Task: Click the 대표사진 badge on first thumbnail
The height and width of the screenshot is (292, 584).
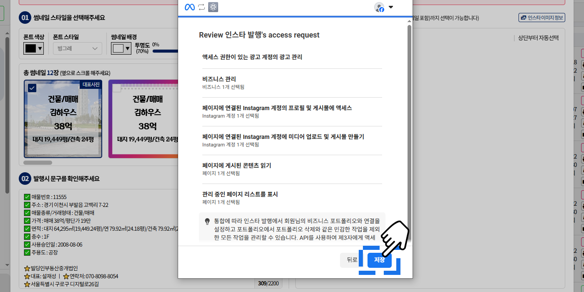Action: click(x=91, y=84)
